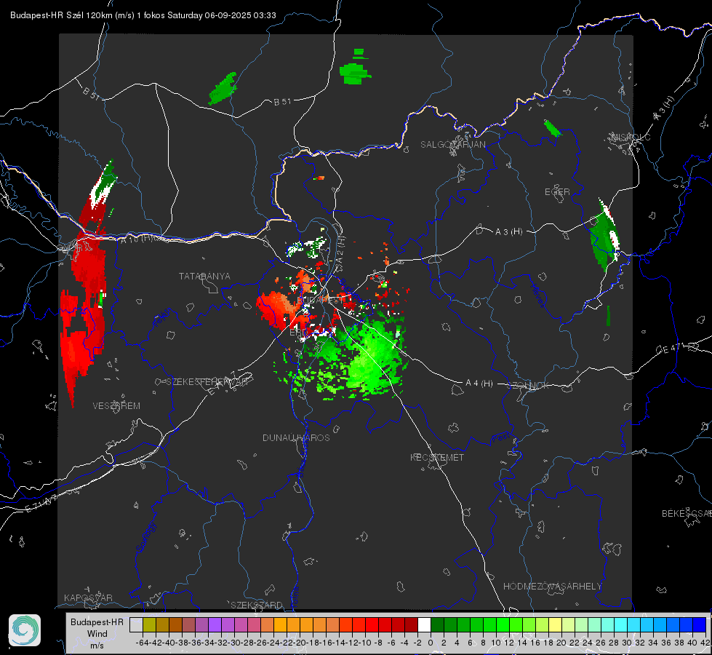This screenshot has width=712, height=655.
Task: Click the BUDAPEST city label
Action: 320,301
